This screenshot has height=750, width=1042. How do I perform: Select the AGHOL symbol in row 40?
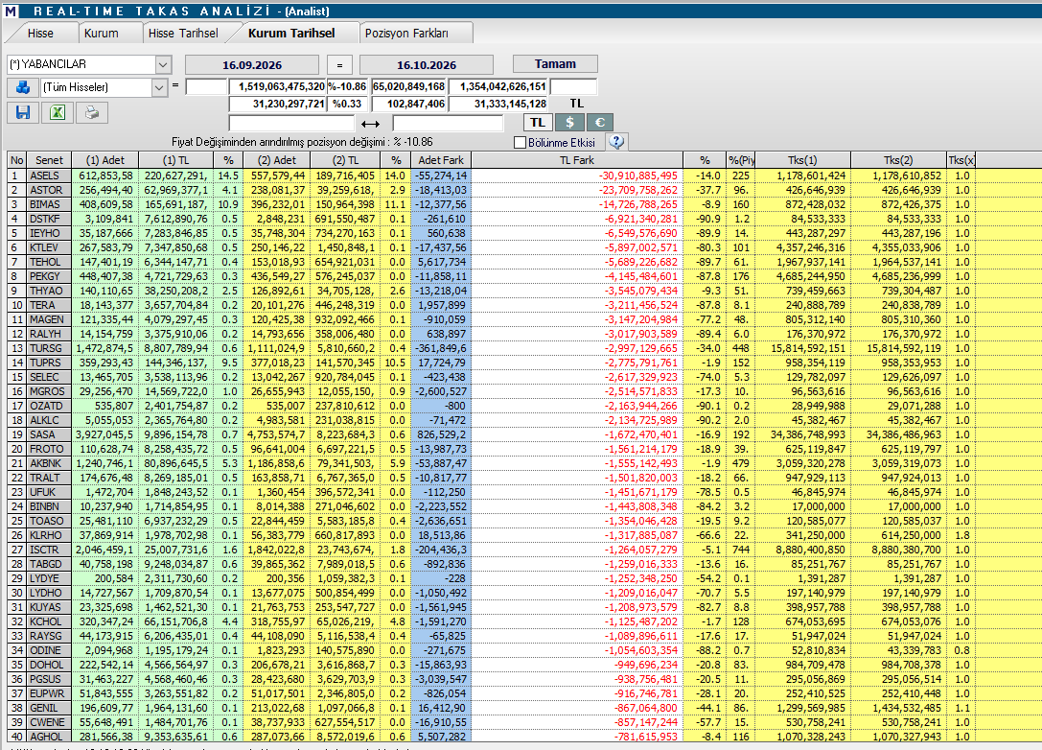(49, 737)
